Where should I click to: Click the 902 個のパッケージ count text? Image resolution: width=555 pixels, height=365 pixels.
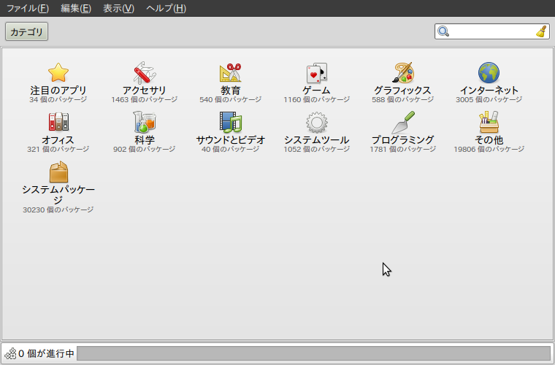[145, 149]
